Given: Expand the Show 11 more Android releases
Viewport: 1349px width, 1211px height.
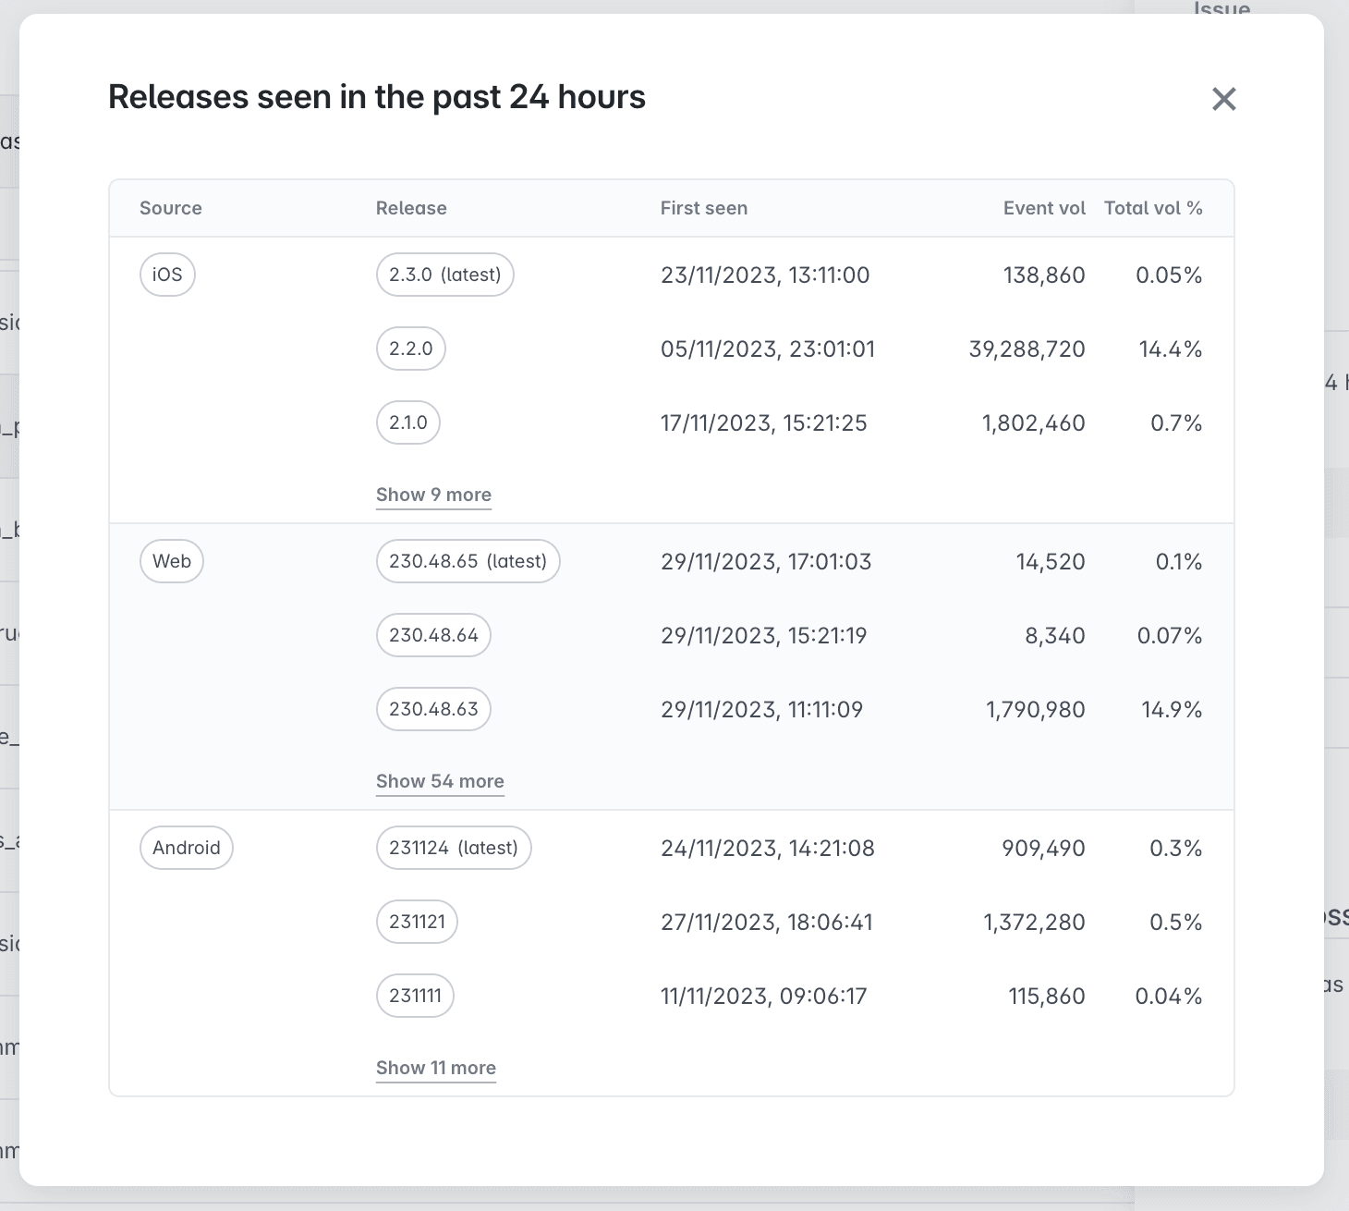Looking at the screenshot, I should [435, 1068].
